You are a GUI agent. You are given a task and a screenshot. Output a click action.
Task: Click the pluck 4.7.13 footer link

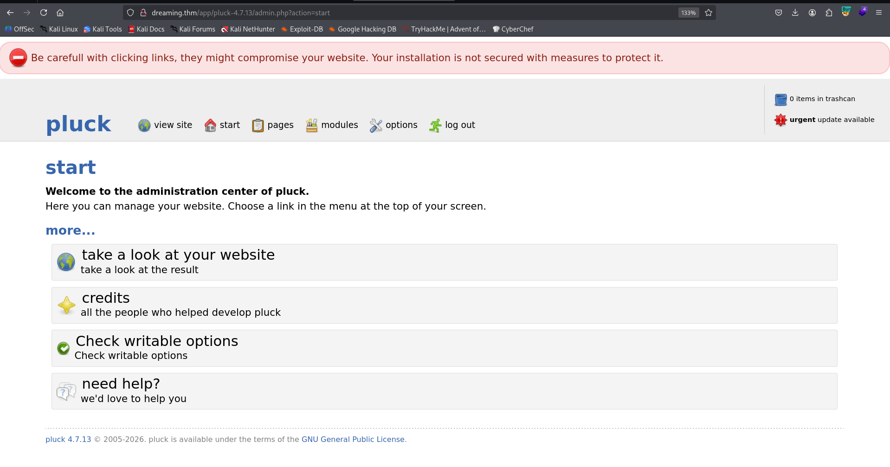point(68,440)
